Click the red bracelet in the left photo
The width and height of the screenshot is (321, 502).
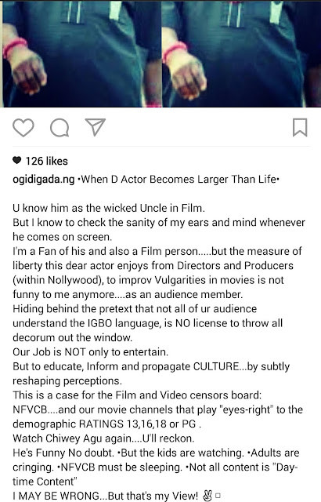(15, 47)
